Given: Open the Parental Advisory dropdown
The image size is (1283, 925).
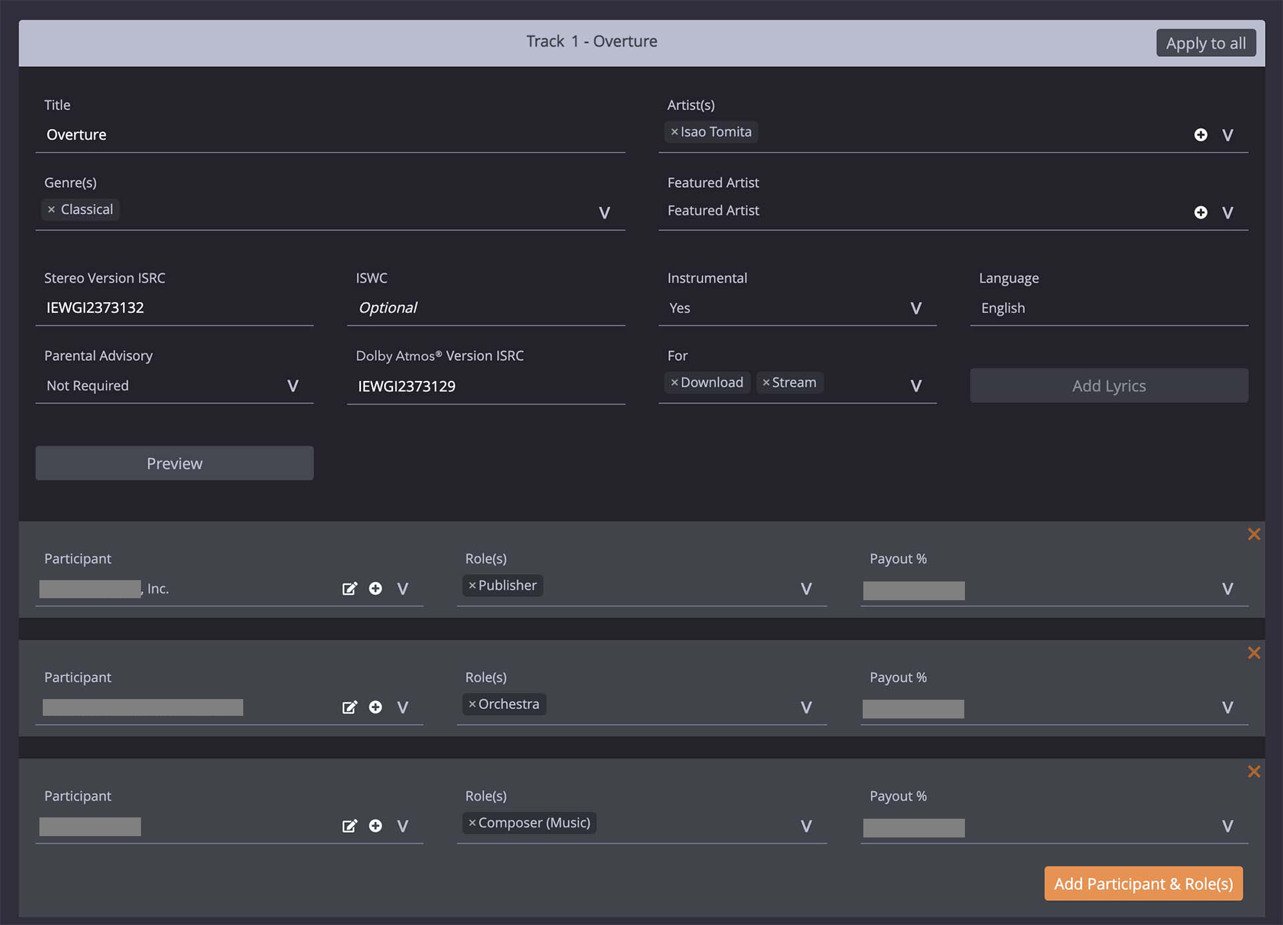Looking at the screenshot, I should (x=293, y=386).
